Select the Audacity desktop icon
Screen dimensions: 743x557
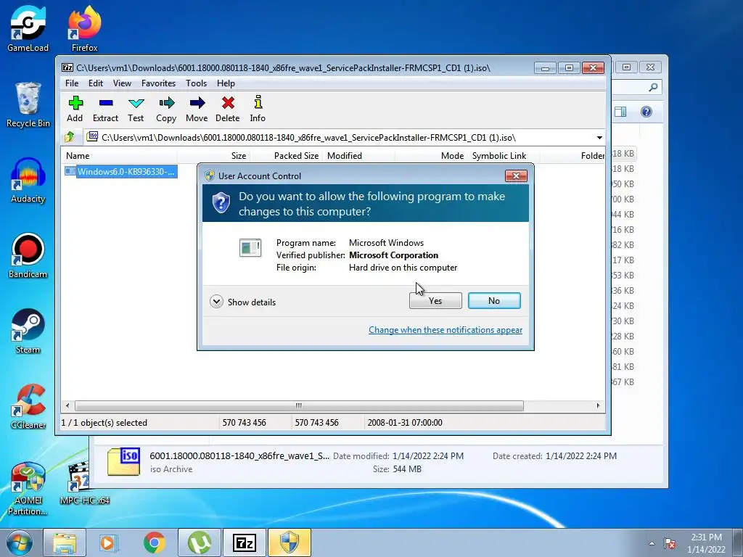pos(28,181)
